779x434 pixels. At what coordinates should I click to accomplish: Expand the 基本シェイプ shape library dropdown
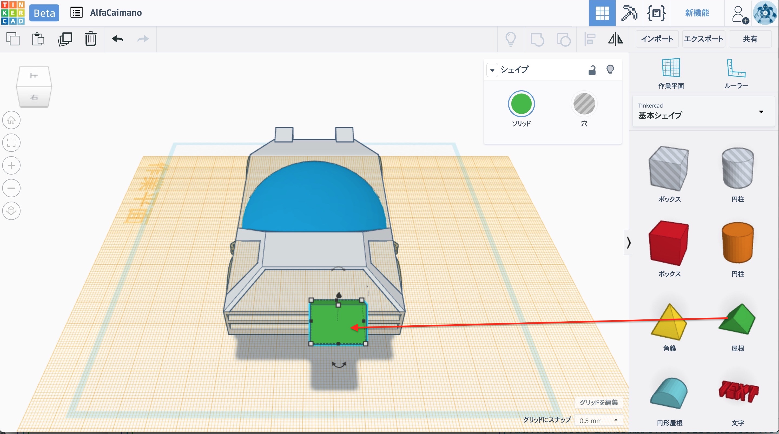coord(761,112)
